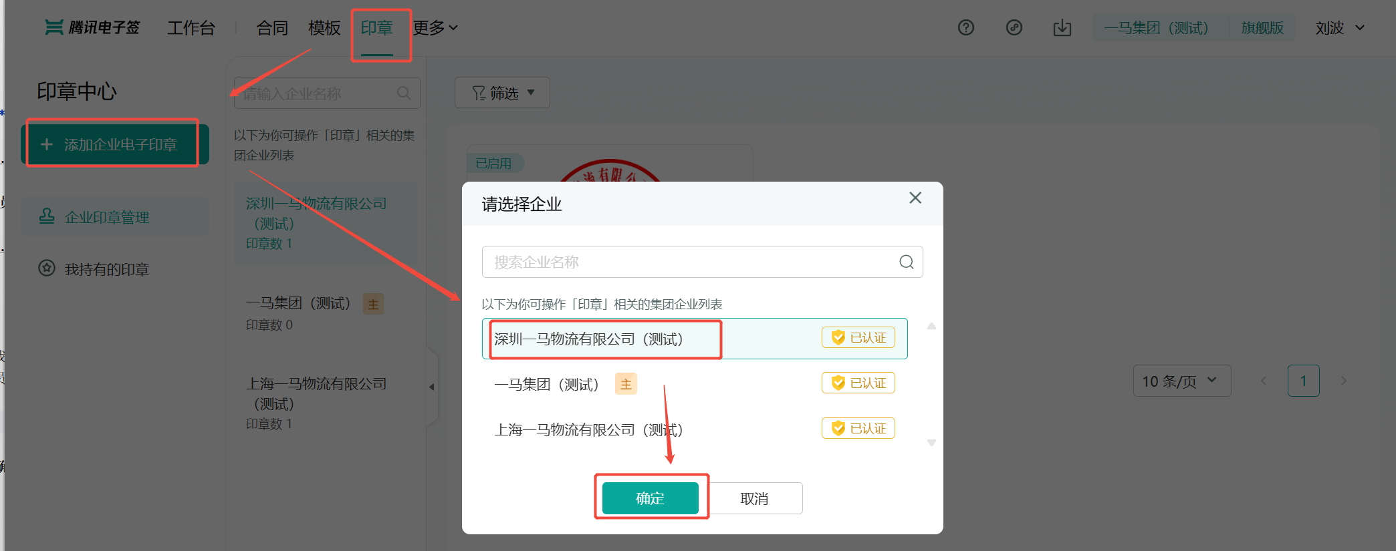Click the collapse arrow on company panel

(x=432, y=387)
